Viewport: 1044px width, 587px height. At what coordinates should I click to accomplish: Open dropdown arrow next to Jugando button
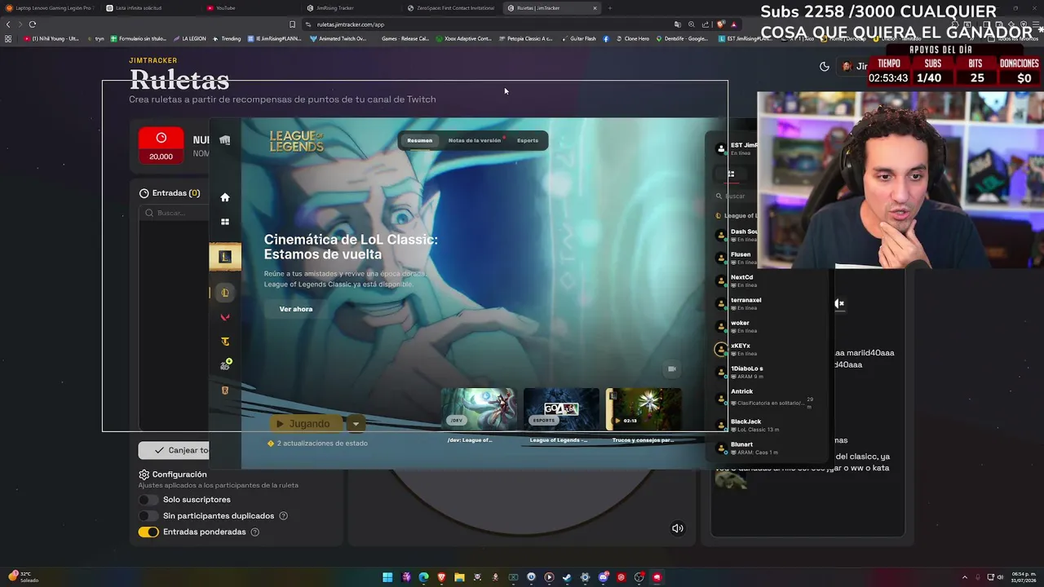(356, 424)
